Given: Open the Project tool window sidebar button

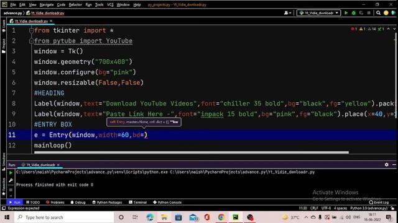Looking at the screenshot, I should click(4, 46).
